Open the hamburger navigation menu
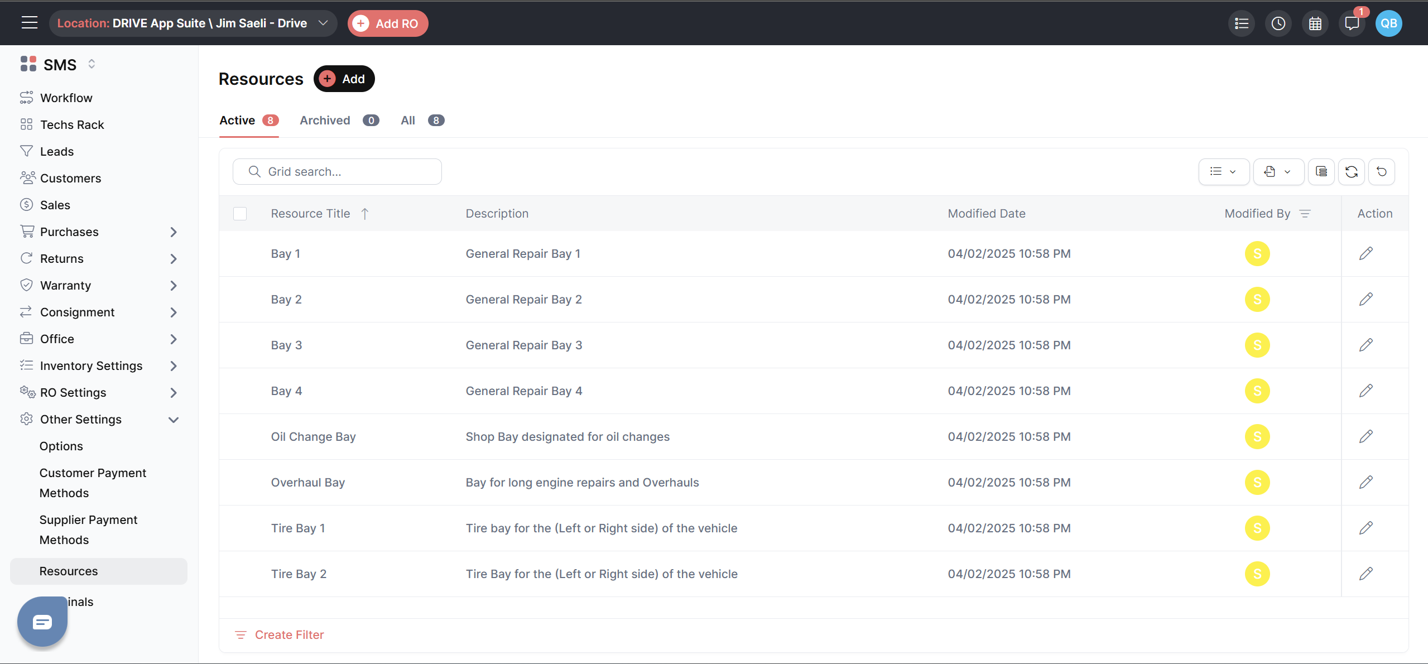The image size is (1428, 664). (x=29, y=23)
